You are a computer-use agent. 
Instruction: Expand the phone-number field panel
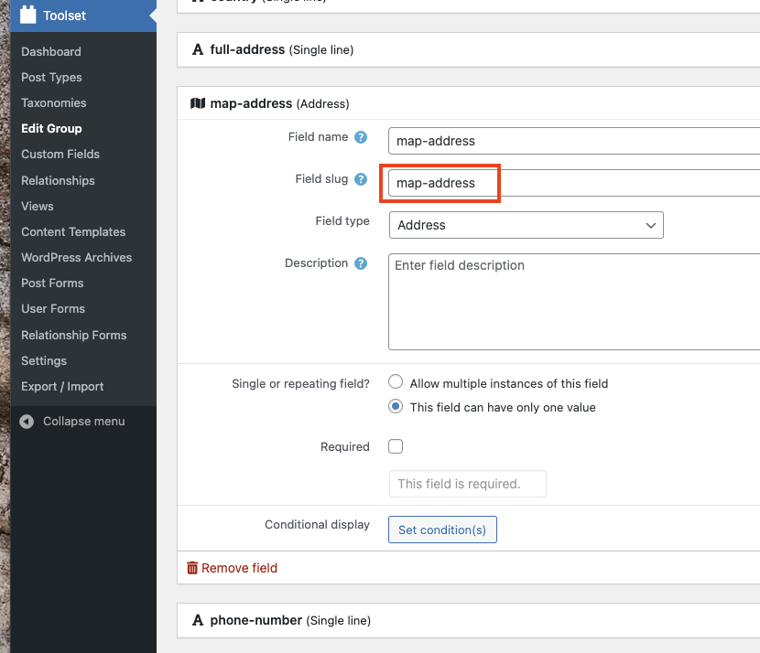(468, 620)
